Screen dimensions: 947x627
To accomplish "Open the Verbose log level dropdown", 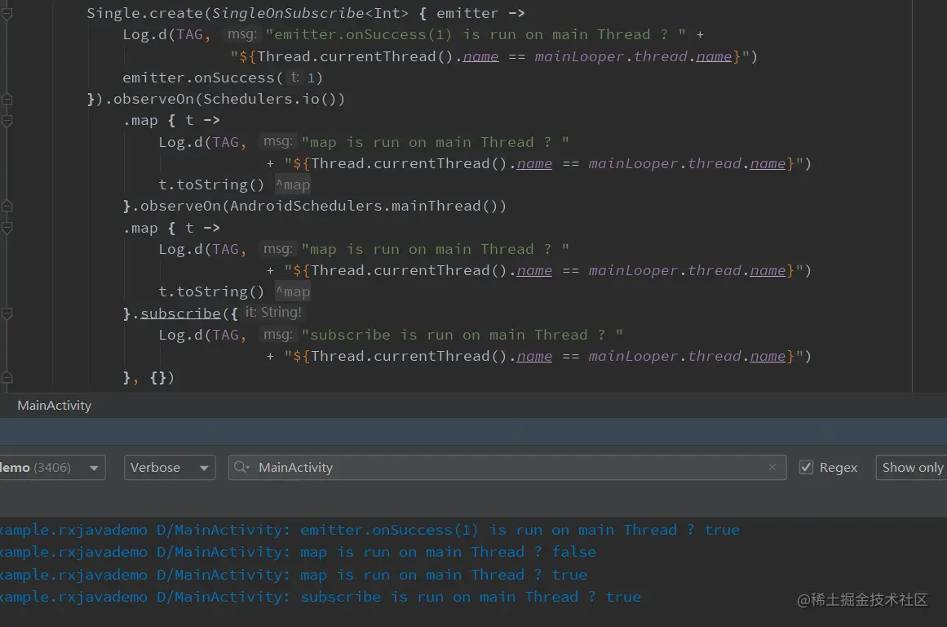I will pyautogui.click(x=170, y=467).
